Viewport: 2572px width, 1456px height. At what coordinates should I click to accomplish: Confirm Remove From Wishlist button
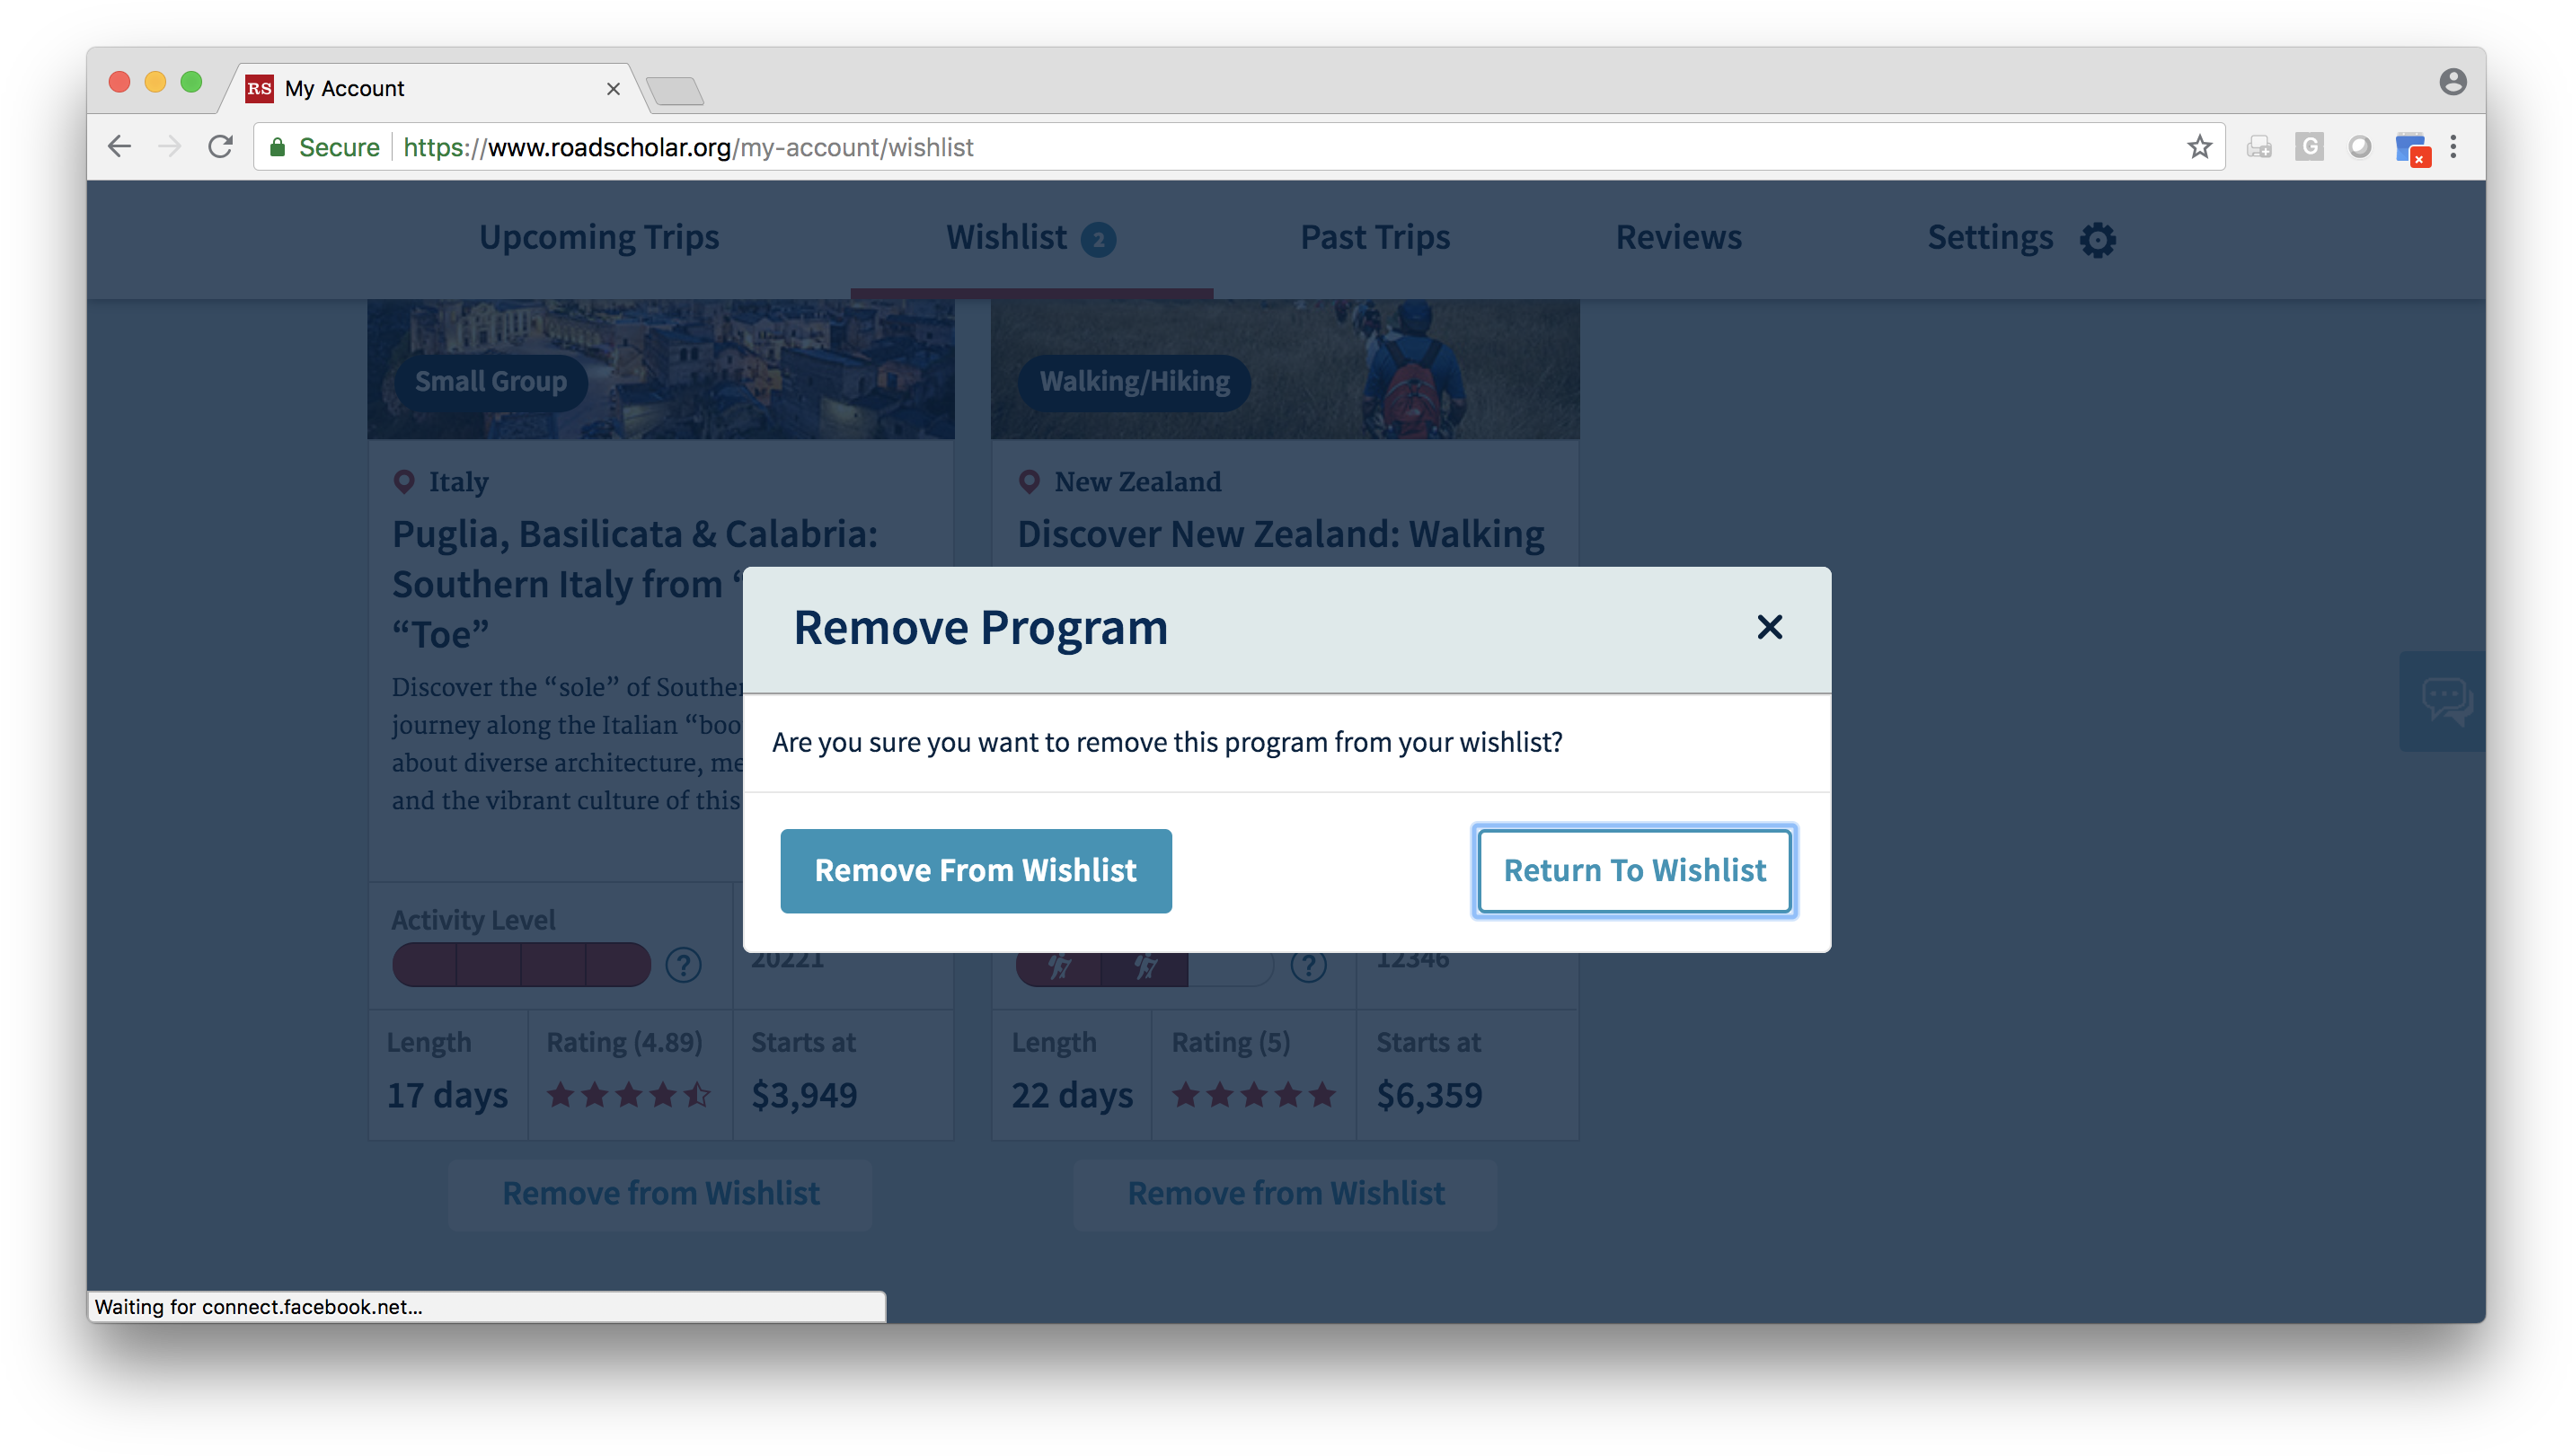(975, 870)
